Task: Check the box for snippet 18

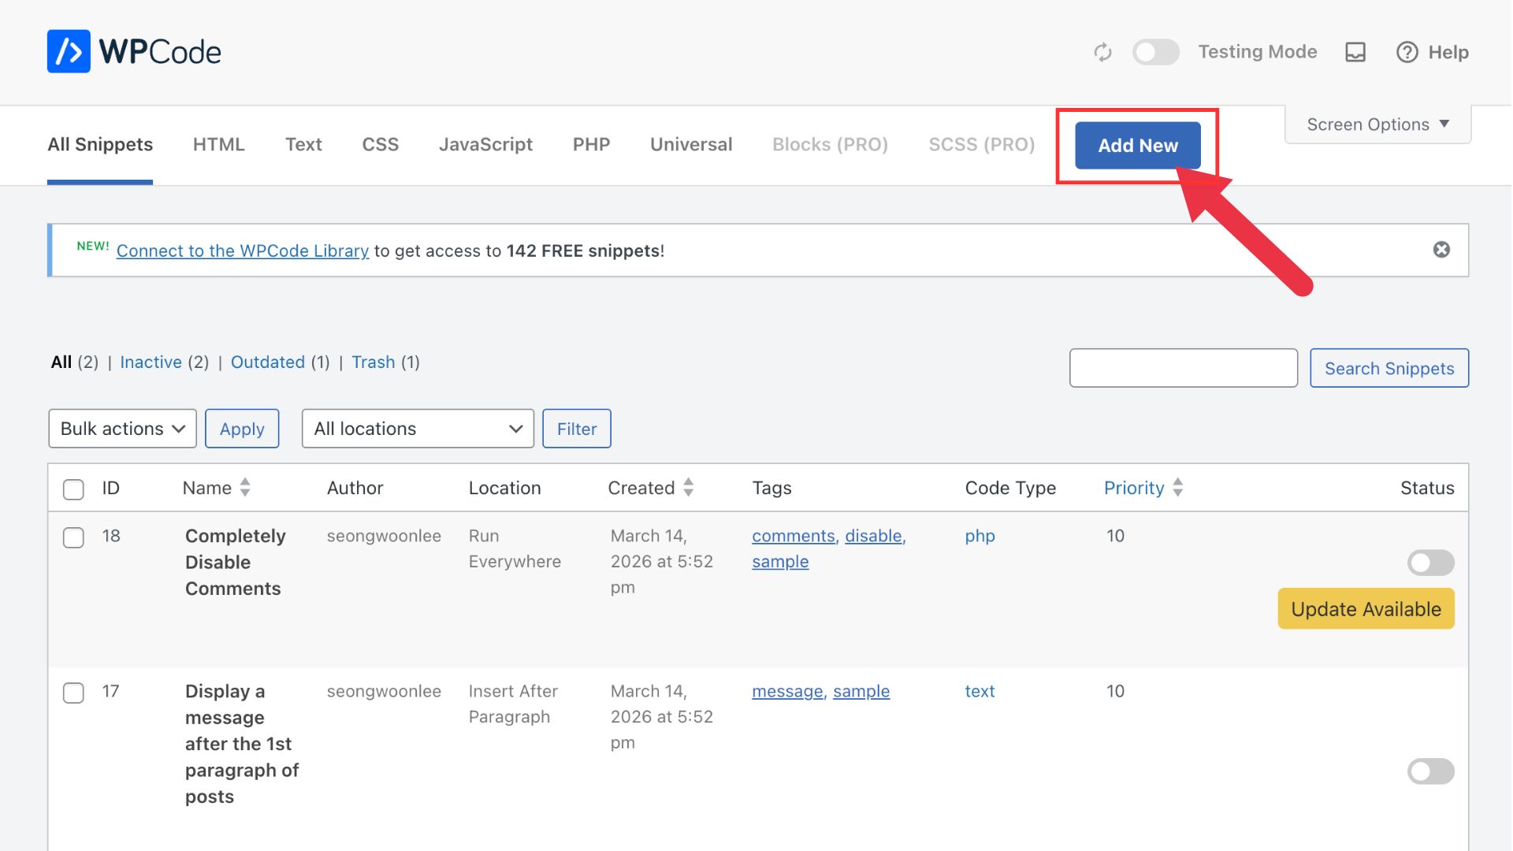Action: point(73,537)
